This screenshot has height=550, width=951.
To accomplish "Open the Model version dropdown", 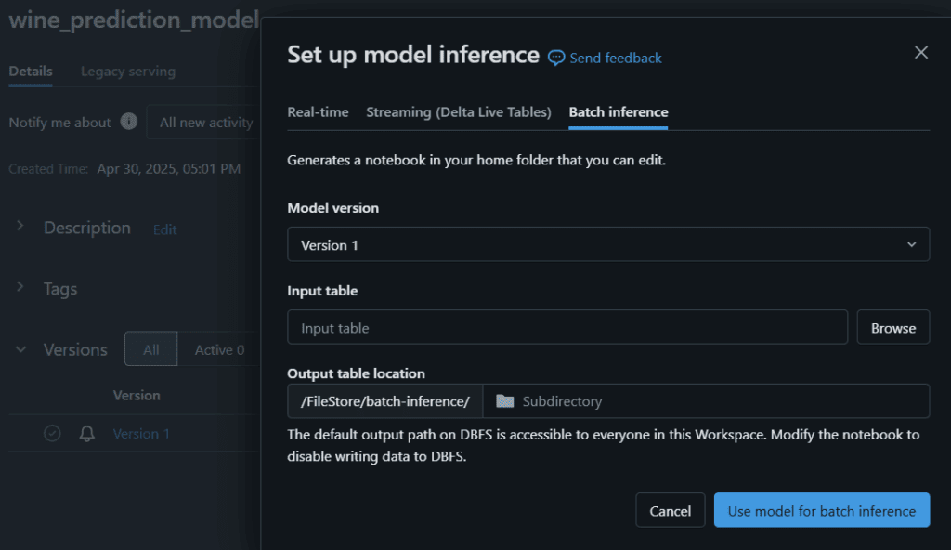I will tap(607, 244).
